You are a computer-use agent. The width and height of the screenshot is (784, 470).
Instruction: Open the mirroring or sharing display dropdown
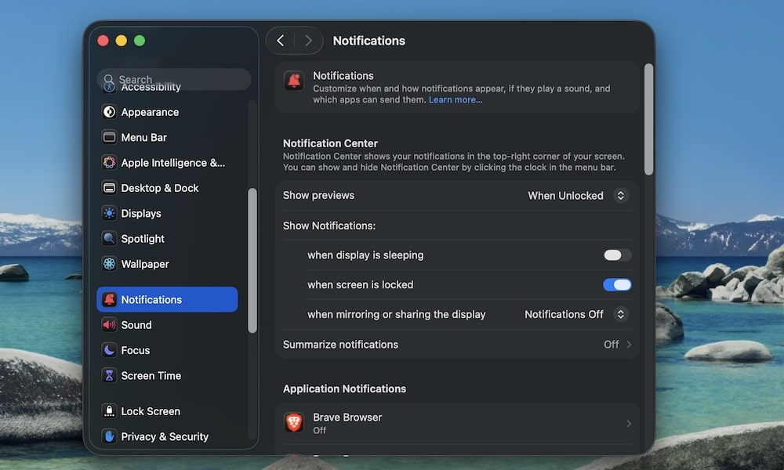point(575,314)
